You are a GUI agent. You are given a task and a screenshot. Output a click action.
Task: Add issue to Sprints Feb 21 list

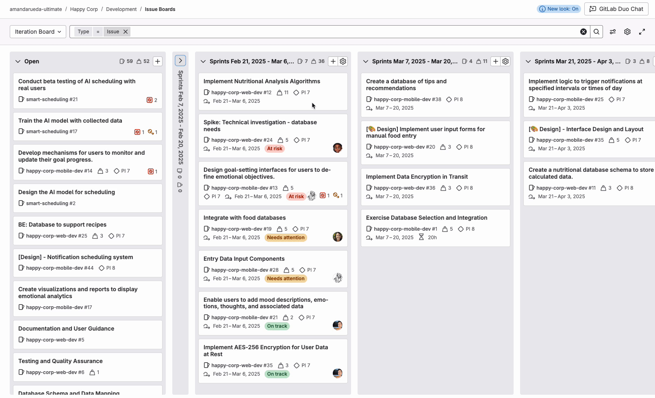tap(333, 61)
